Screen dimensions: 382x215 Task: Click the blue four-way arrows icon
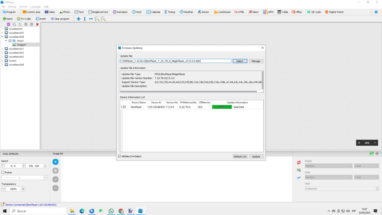(x=78, y=19)
